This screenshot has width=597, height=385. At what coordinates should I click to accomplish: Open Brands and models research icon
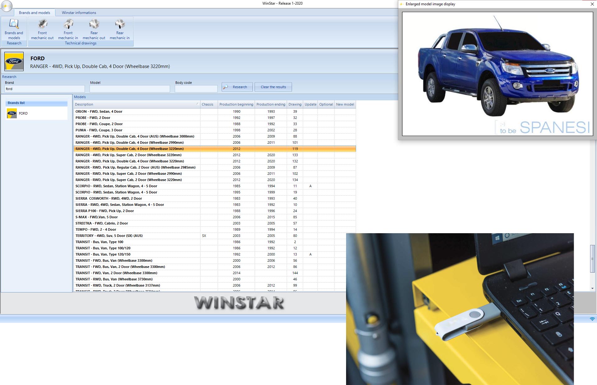[x=14, y=29]
